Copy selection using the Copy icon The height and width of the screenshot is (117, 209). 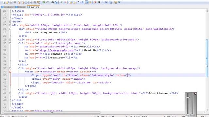(x=35, y=2)
